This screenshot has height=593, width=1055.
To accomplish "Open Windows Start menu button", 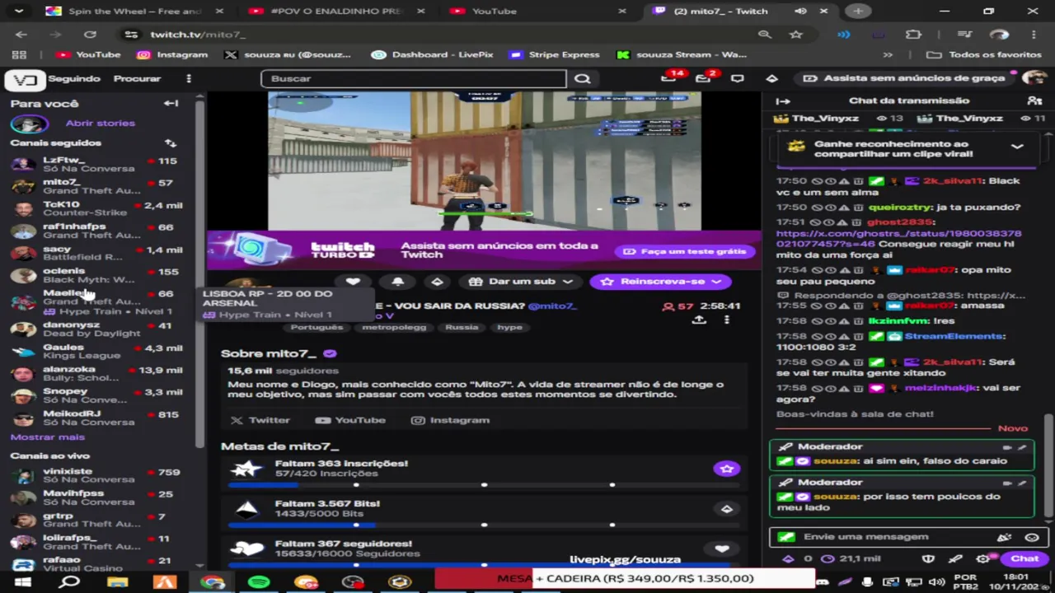I will pos(22,581).
